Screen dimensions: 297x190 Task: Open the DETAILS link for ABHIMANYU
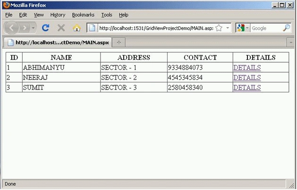(247, 67)
